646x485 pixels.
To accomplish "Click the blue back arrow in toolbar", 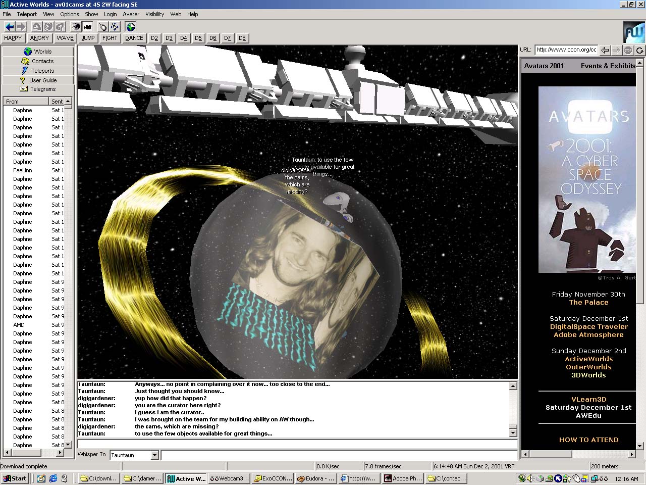I will coord(10,27).
